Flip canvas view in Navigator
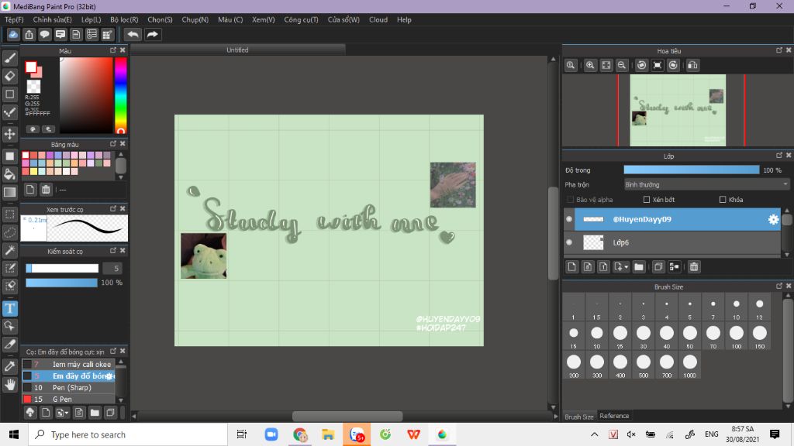 click(x=692, y=65)
